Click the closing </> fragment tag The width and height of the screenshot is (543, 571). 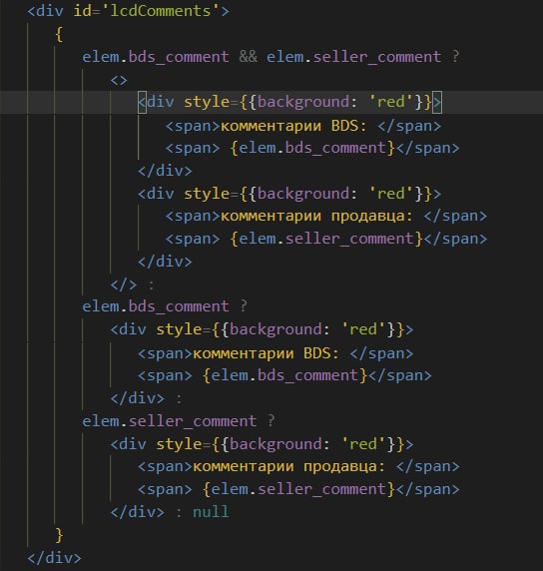(124, 285)
